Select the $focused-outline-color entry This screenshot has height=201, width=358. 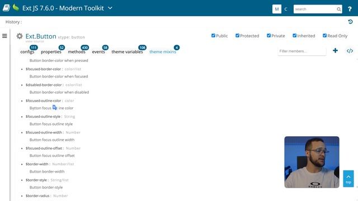coord(44,100)
